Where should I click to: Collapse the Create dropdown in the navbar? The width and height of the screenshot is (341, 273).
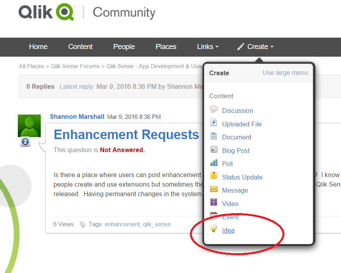[260, 47]
